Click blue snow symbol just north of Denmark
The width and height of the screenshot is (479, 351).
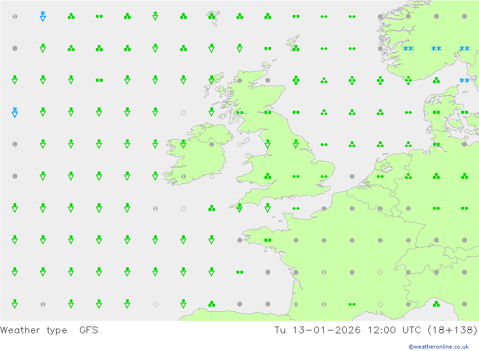(465, 80)
